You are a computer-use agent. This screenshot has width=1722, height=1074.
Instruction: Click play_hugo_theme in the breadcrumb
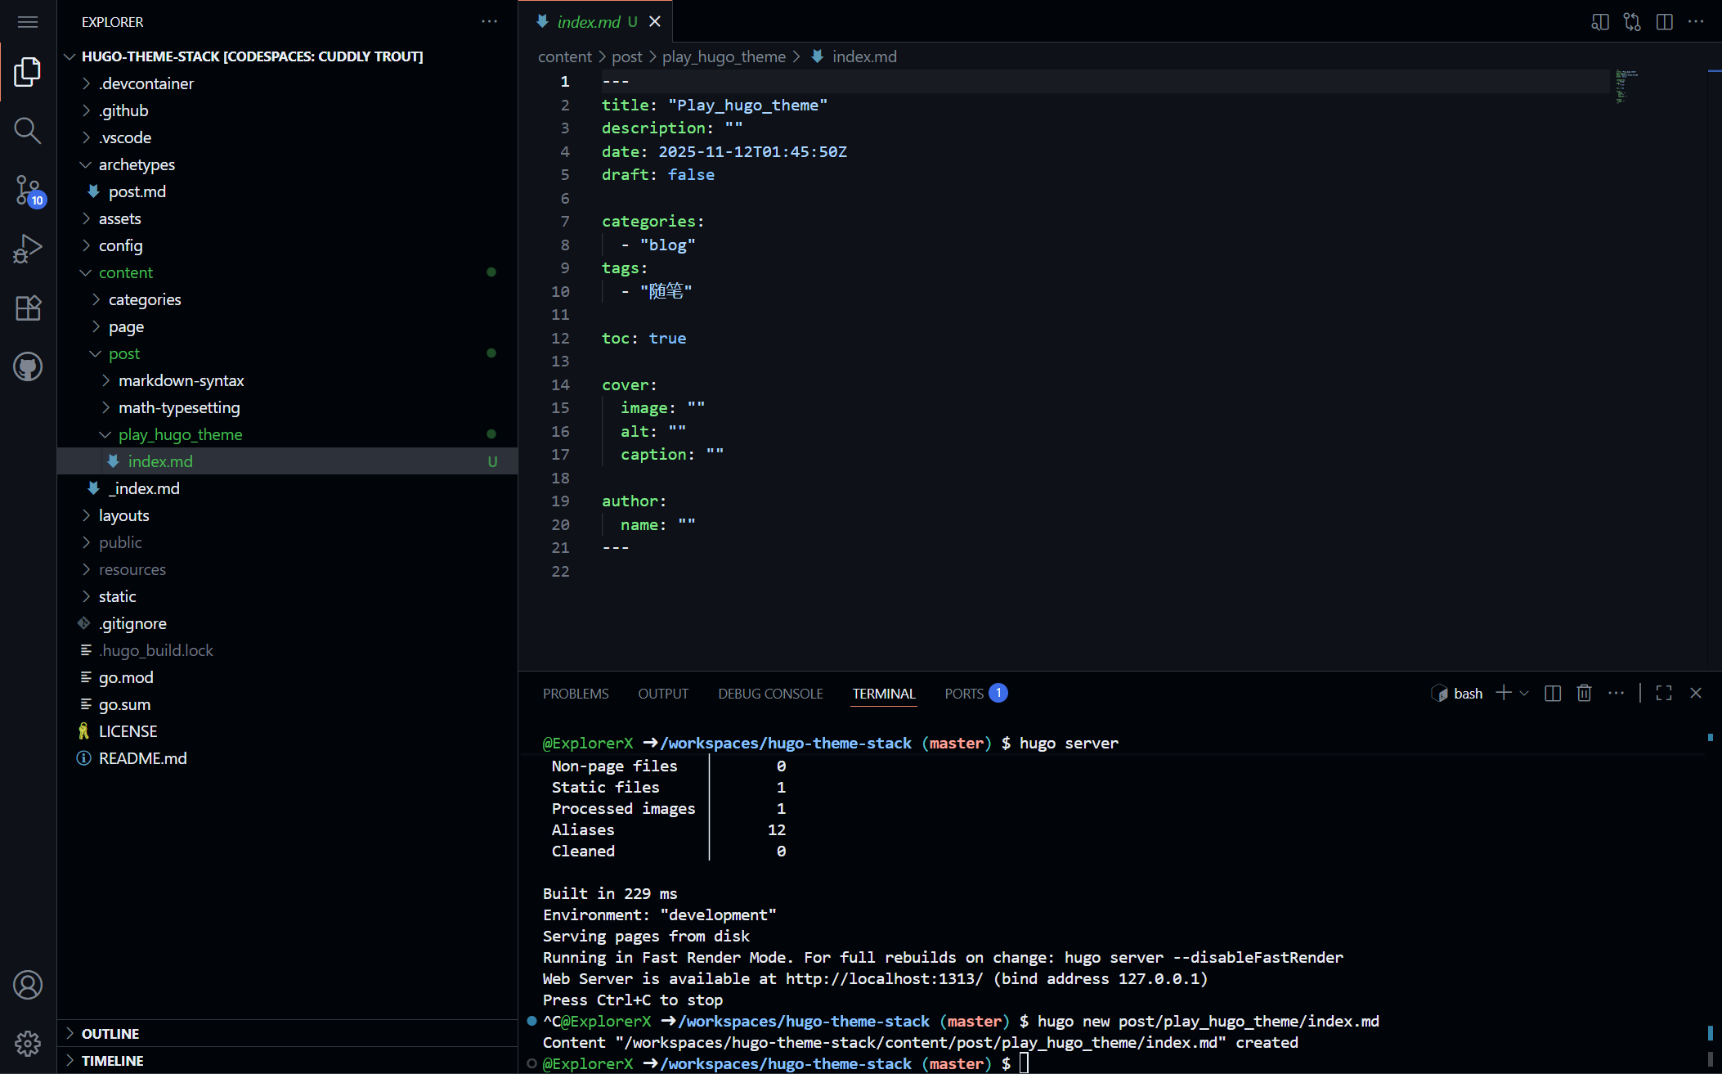click(x=723, y=56)
